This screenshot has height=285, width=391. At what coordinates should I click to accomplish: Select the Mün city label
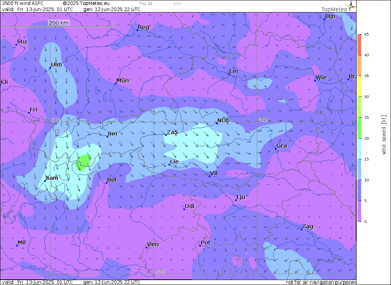click(x=123, y=81)
